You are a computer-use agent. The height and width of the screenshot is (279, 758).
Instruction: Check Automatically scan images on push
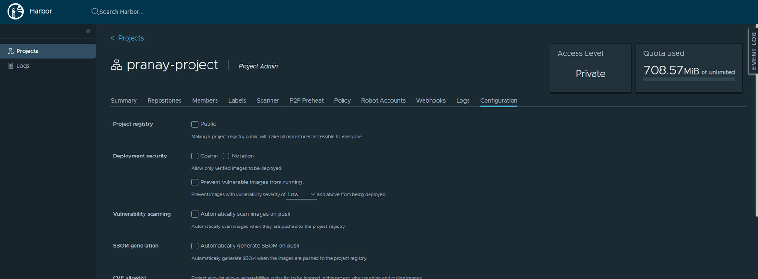click(195, 214)
